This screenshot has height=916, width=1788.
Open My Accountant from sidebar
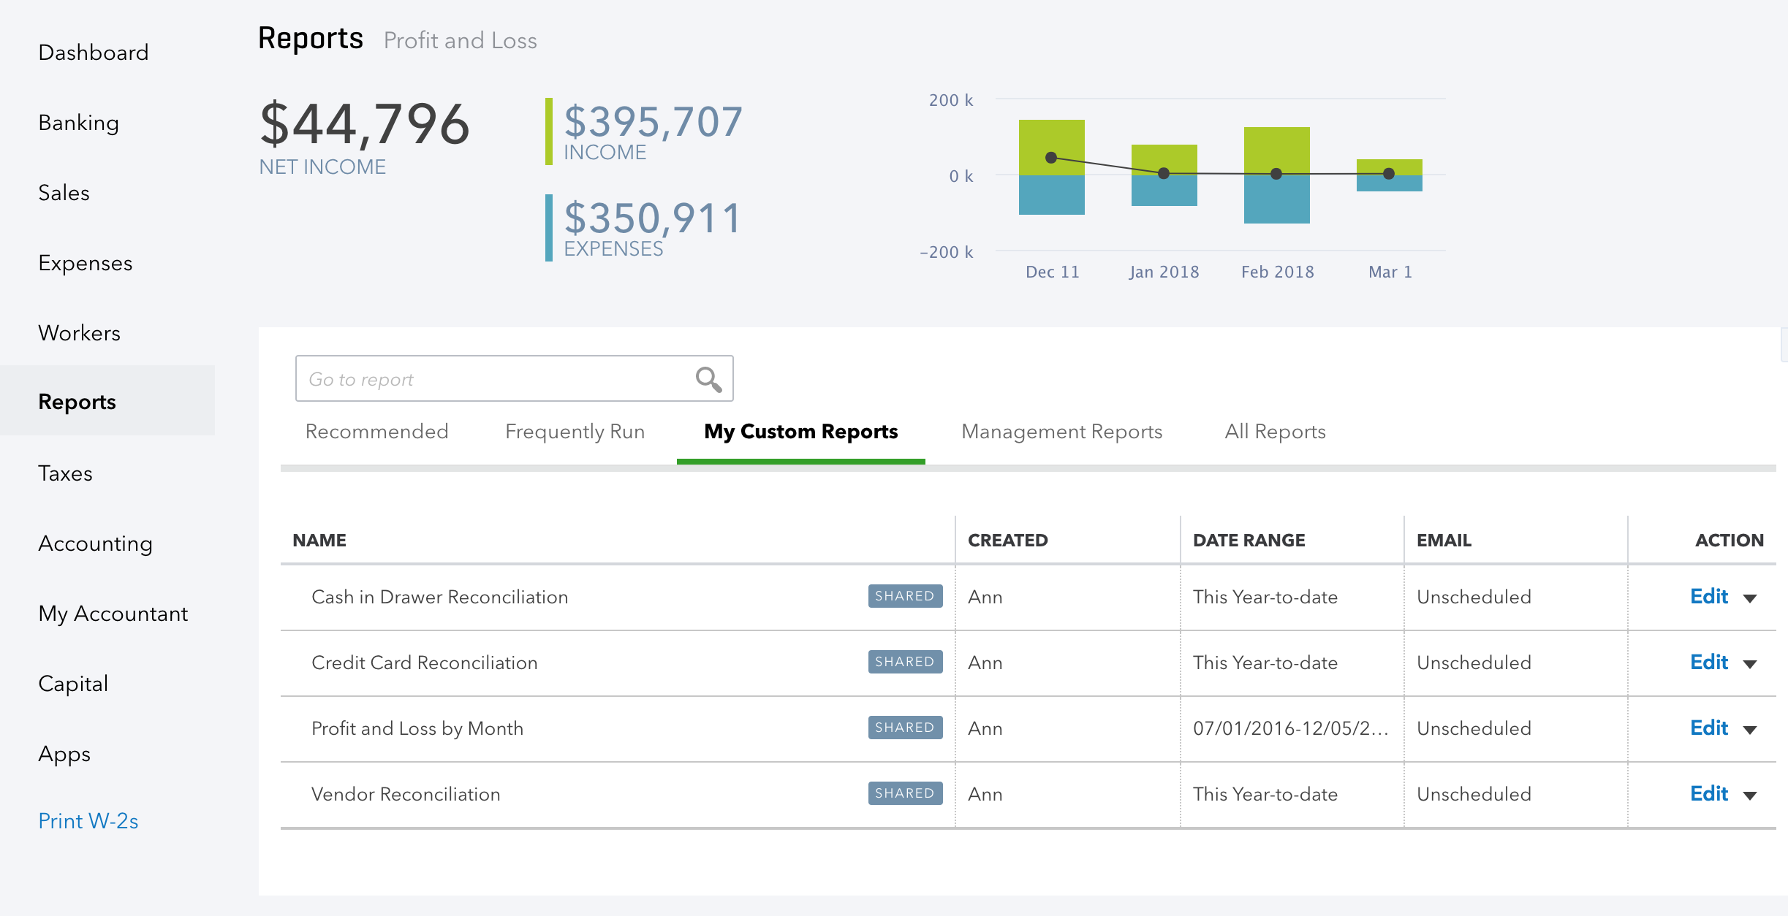pos(113,614)
